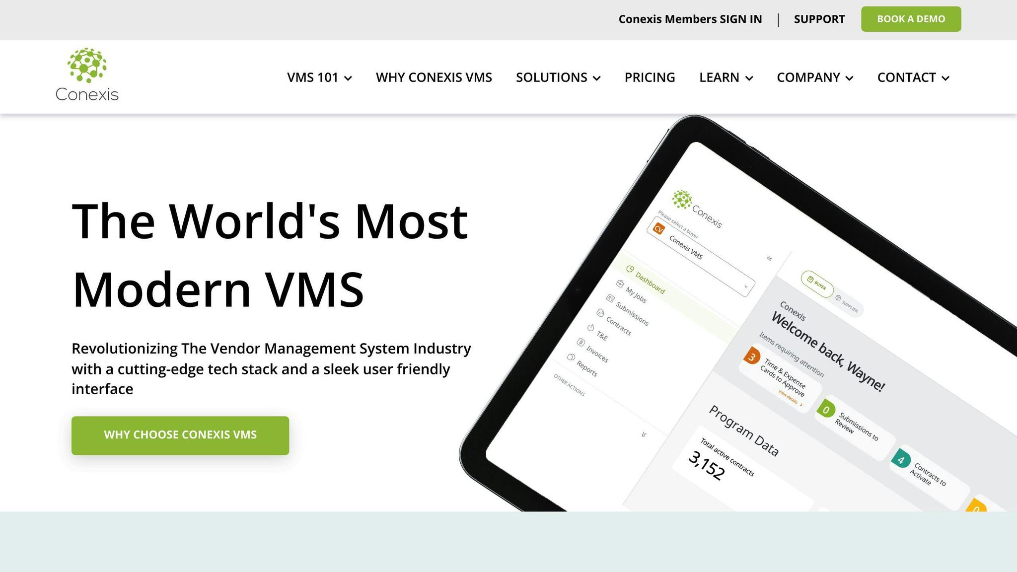Viewport: 1017px width, 572px height.
Task: Click the Conexis logo in header
Action: click(87, 75)
